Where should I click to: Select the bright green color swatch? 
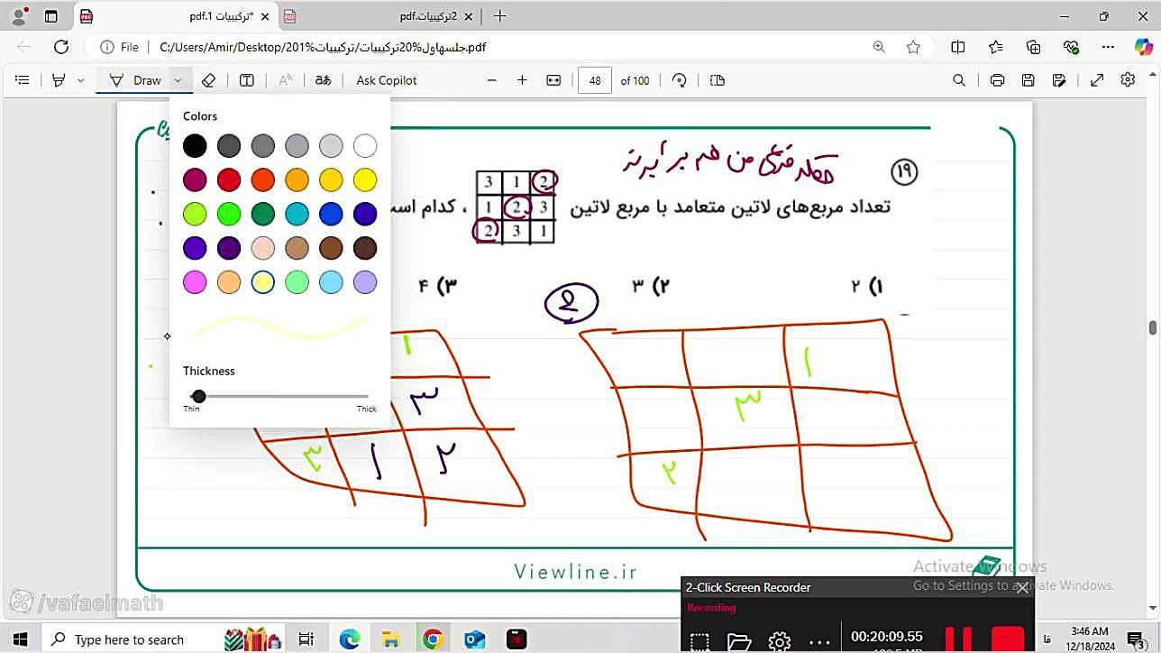coord(229,214)
